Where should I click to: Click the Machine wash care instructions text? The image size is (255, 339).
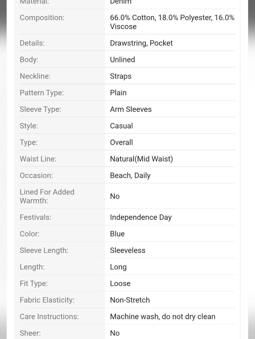point(163,317)
